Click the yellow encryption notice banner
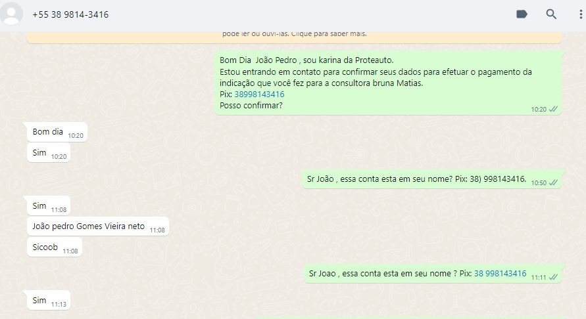 294,34
